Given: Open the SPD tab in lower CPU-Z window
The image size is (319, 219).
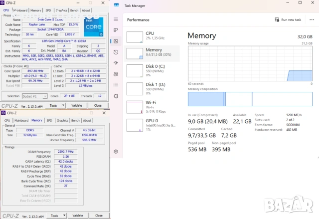Looking at the screenshot, I should [x=49, y=120].
